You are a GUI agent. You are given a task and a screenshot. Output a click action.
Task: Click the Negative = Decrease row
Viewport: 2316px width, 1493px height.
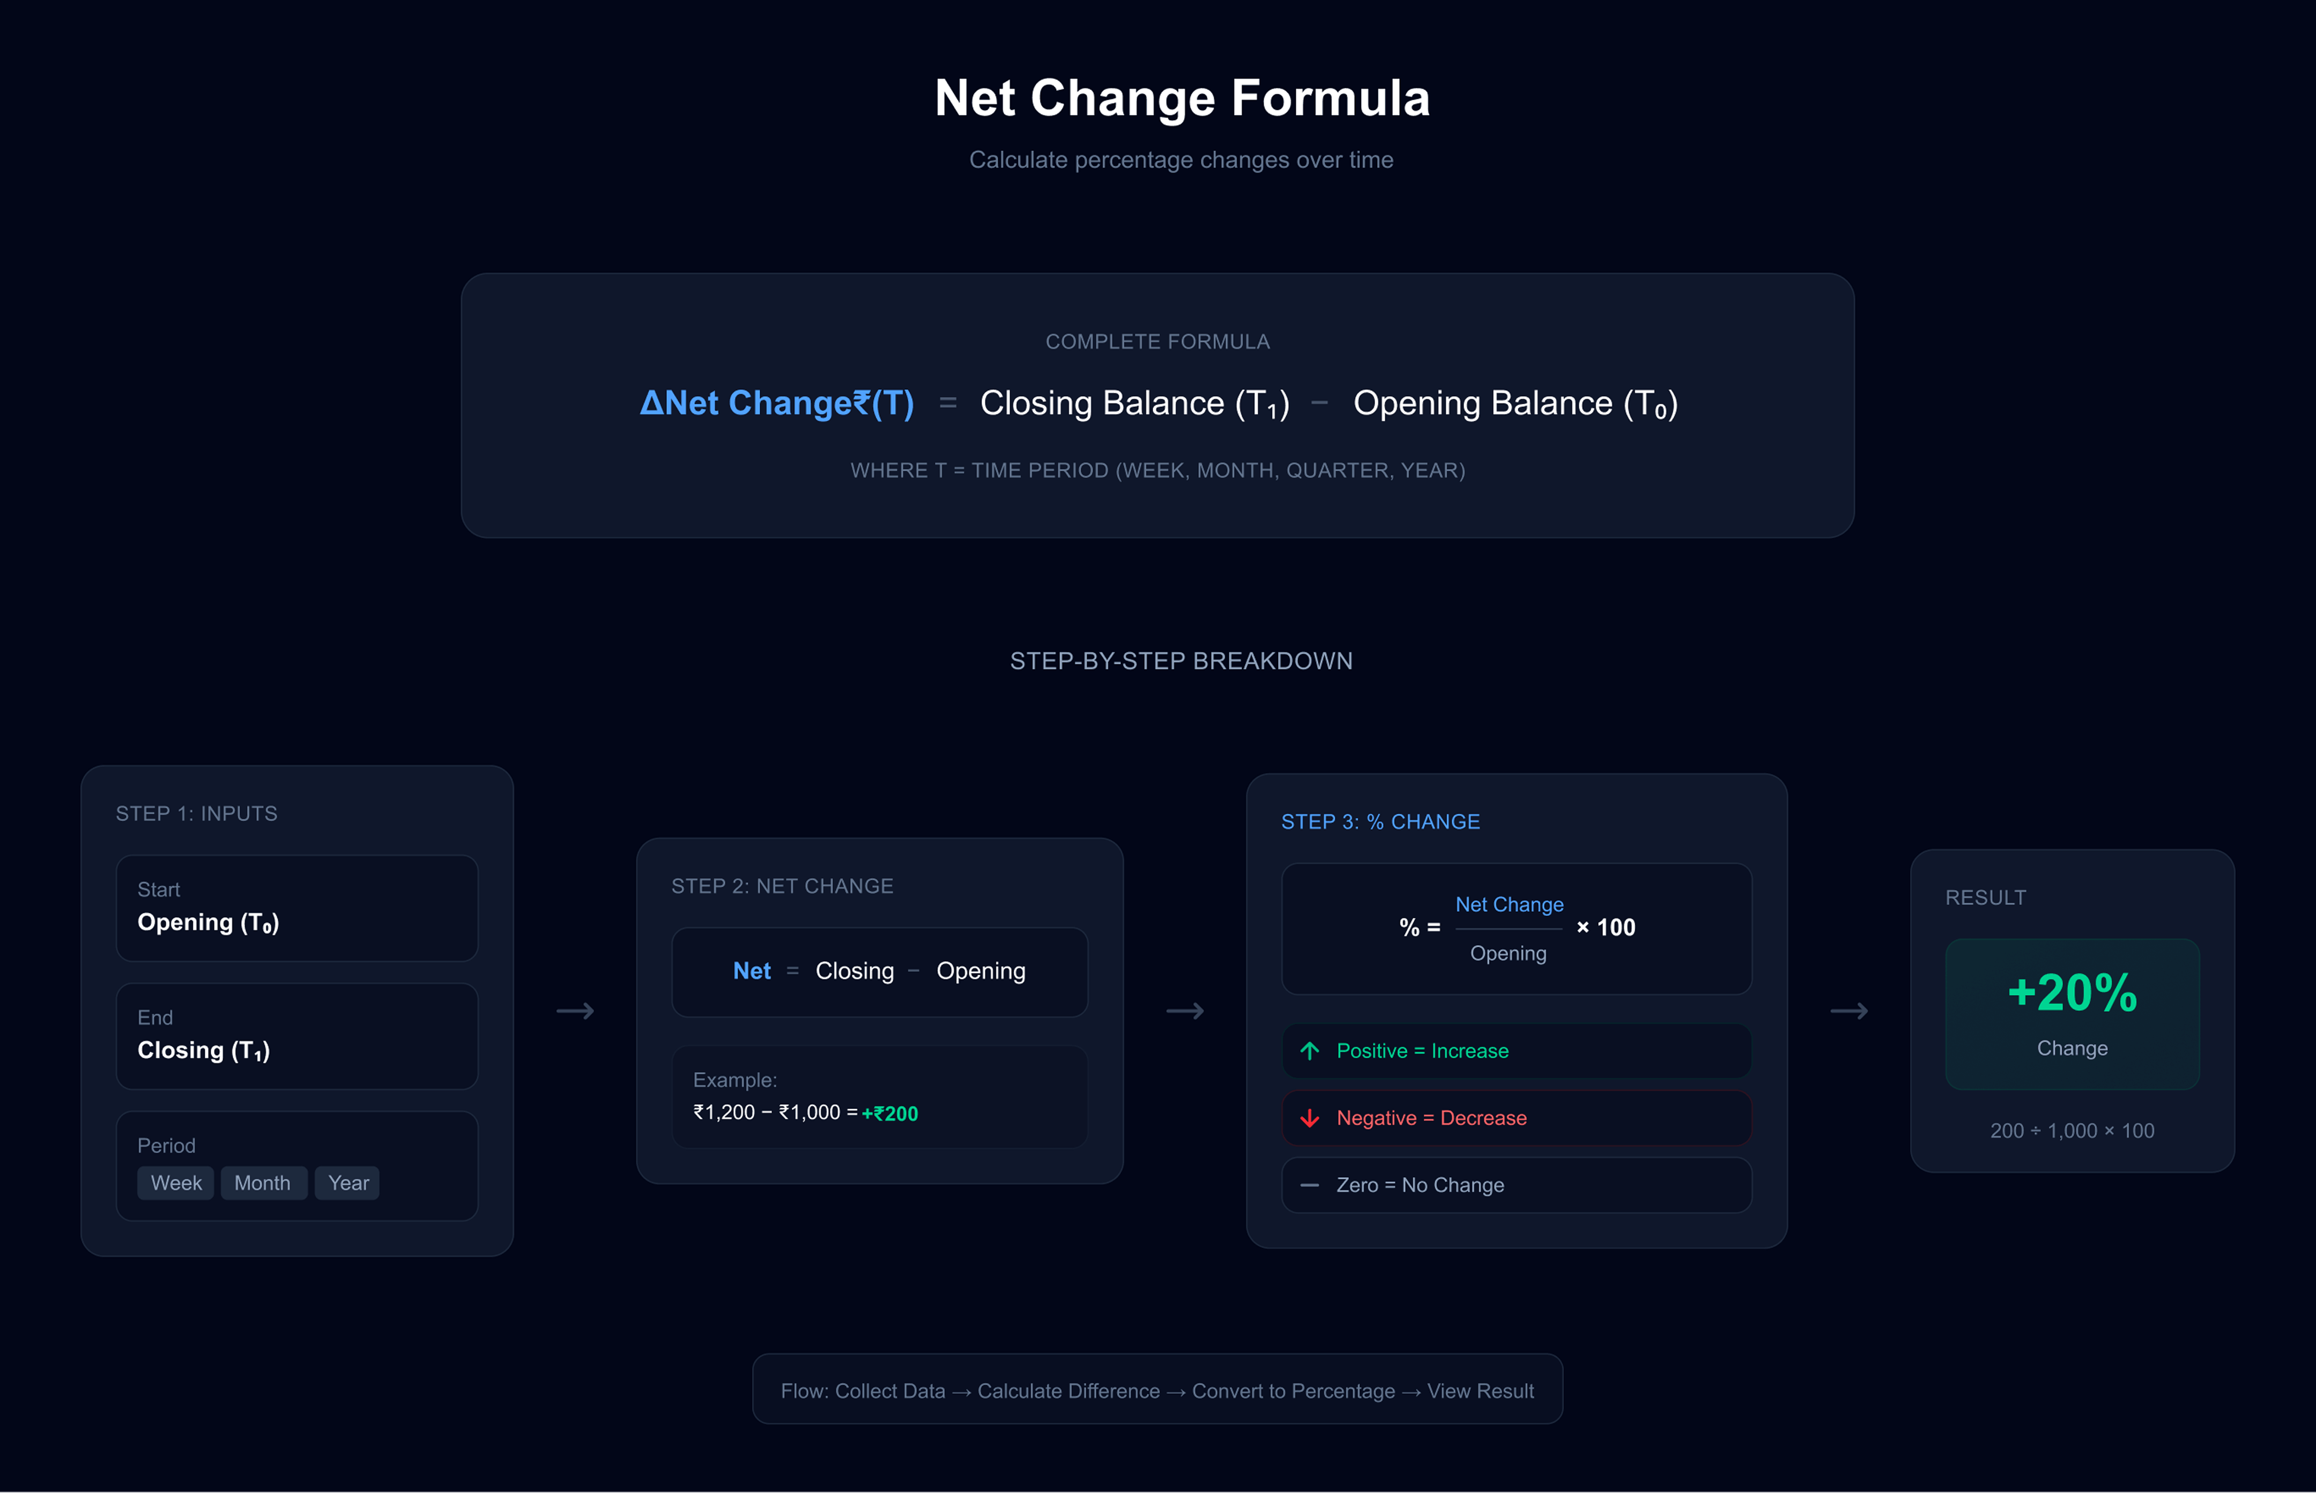1516,1118
